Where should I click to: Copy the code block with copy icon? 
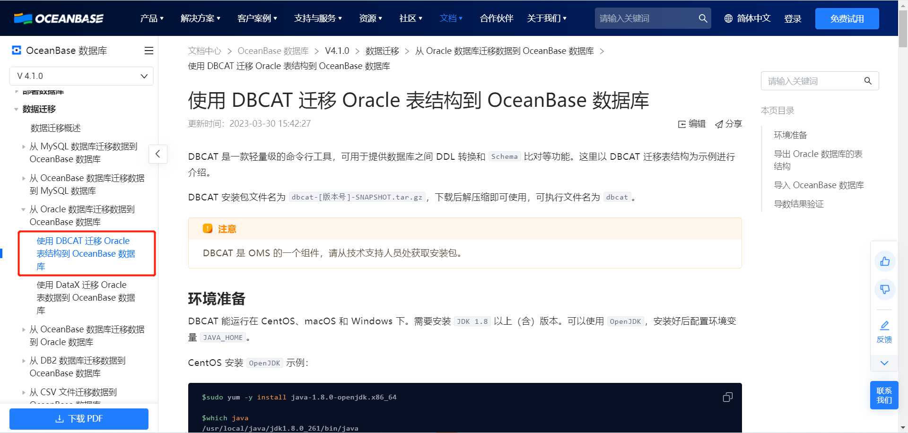click(728, 397)
